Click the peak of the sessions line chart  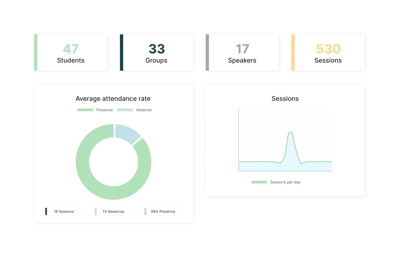pos(291,132)
